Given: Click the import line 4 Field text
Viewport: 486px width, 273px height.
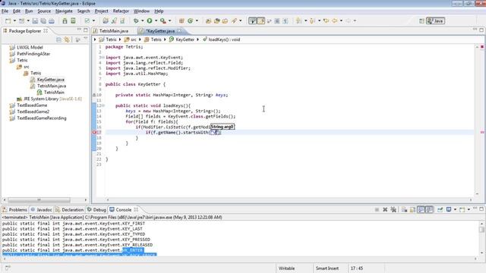Looking at the screenshot, I should pyautogui.click(x=175, y=63).
